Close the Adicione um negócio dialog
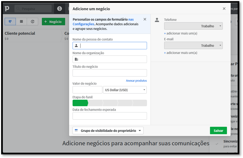Image resolution: width=243 pixels, height=158 pixels. pos(224,9)
